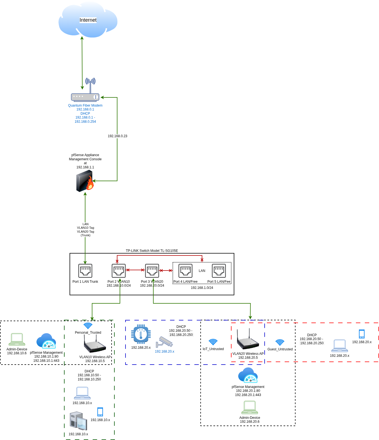Click the desktop PC icon 192.168.10.x
This screenshot has height=440, width=379.
78,421
